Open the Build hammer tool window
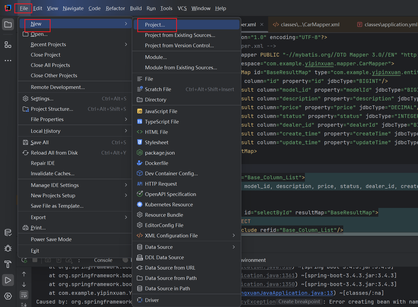This screenshot has width=418, height=307. (x=8, y=264)
